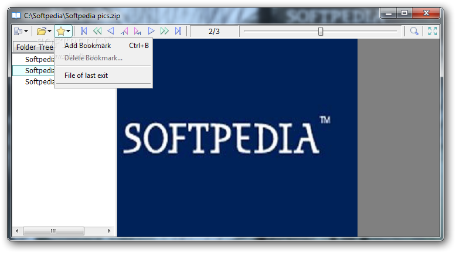
Task: Choose File of last exit
Action: [x=104, y=76]
